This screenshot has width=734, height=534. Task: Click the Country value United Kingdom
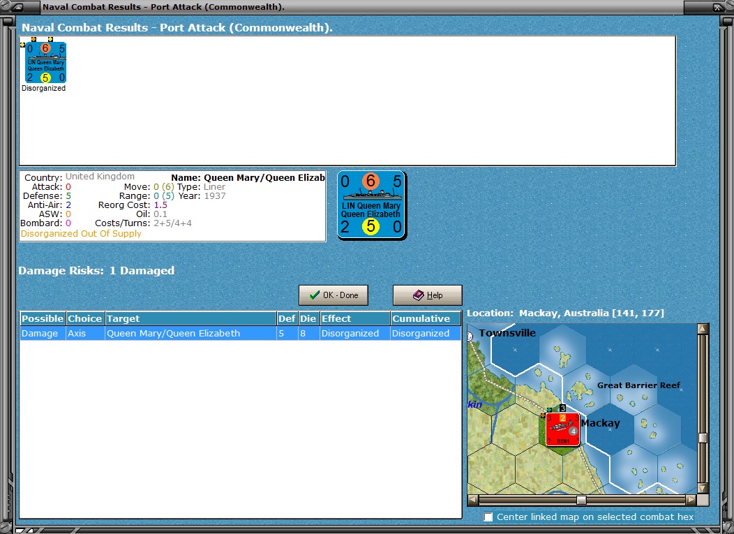(x=100, y=177)
